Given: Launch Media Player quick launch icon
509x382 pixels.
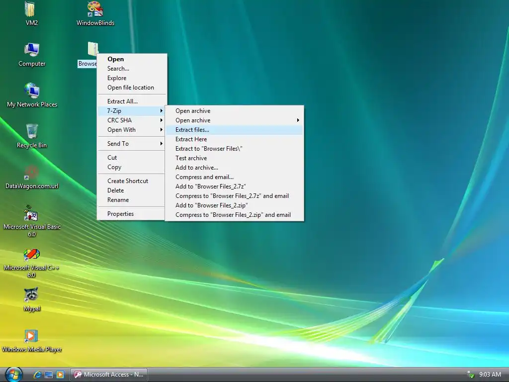Looking at the screenshot, I should [60, 375].
